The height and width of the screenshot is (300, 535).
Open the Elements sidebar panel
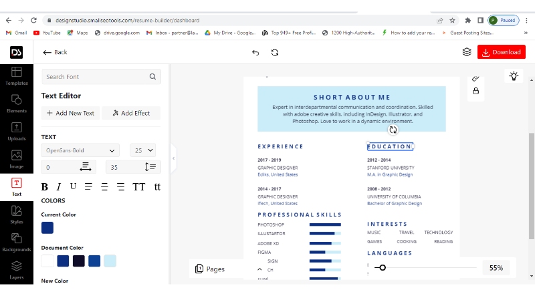pos(17,104)
